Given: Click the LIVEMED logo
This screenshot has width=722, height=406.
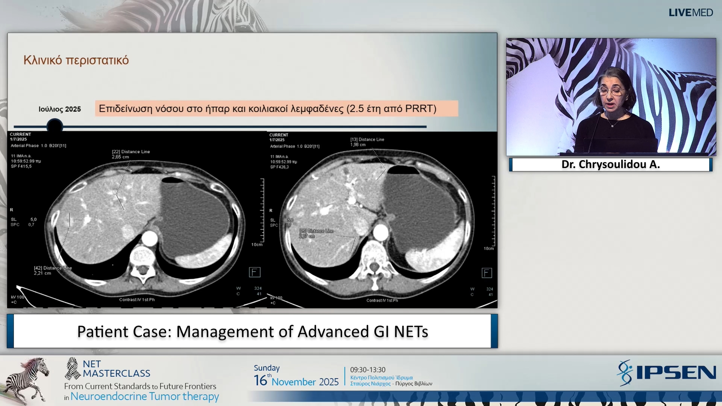Looking at the screenshot, I should click(x=691, y=12).
